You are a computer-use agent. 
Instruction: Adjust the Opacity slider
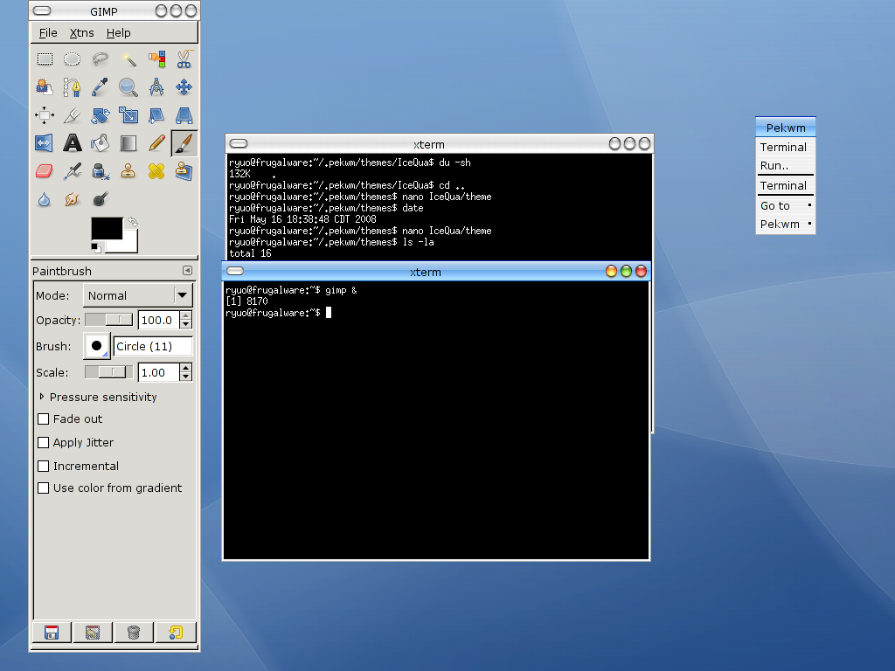coord(108,320)
